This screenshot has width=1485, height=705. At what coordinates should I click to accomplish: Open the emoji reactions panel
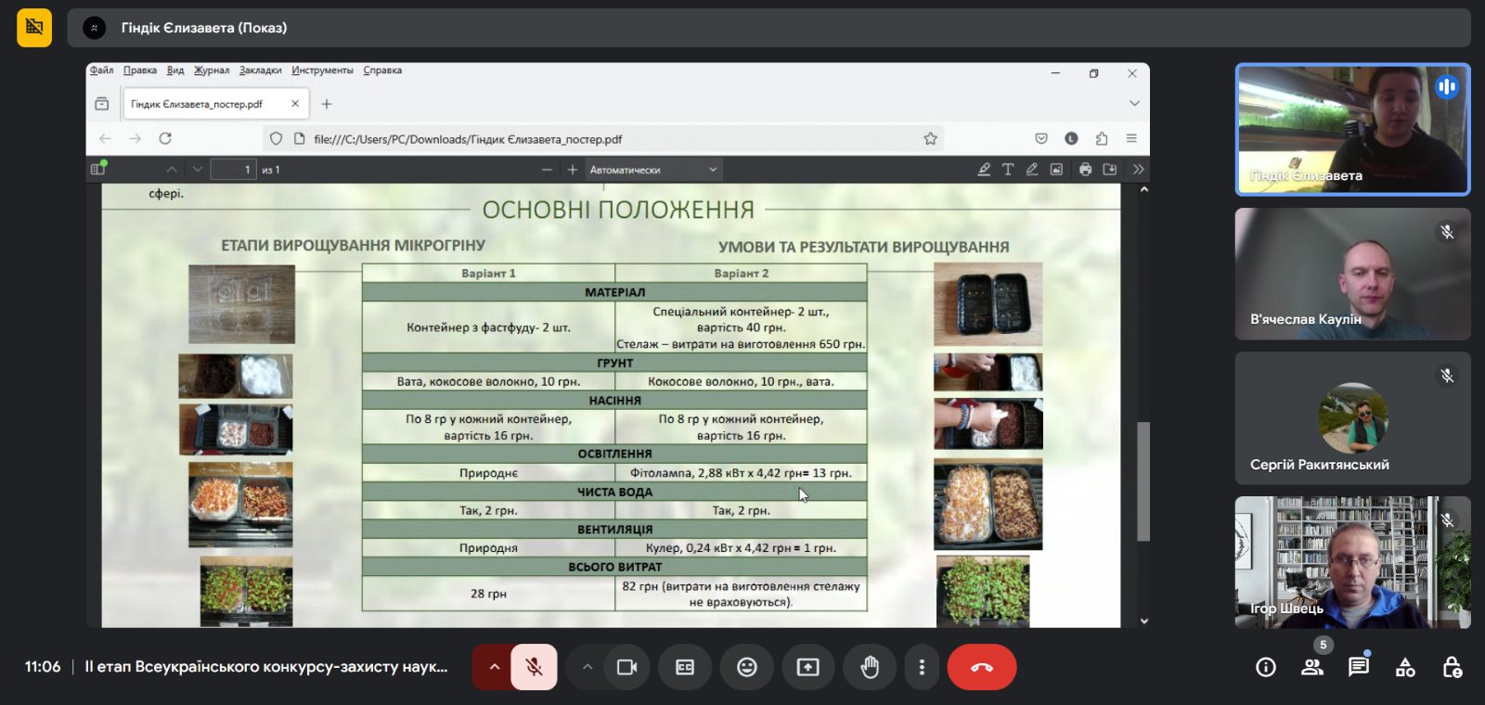click(x=747, y=667)
